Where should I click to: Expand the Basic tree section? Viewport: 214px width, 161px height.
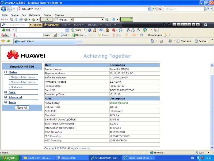point(5,92)
